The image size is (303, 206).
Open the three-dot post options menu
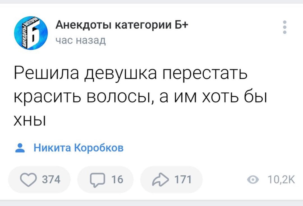284,27
